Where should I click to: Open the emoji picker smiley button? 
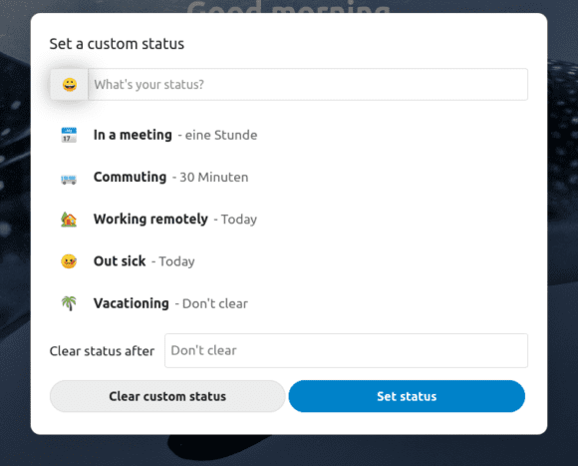(70, 85)
